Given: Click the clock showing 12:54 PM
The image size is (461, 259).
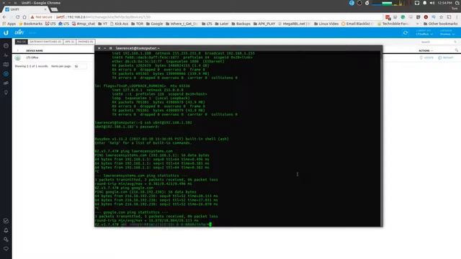Looking at the screenshot, I should (x=445, y=3).
